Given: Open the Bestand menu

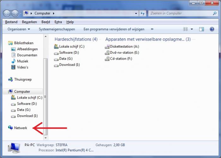Looking at the screenshot, I should click(x=11, y=22).
